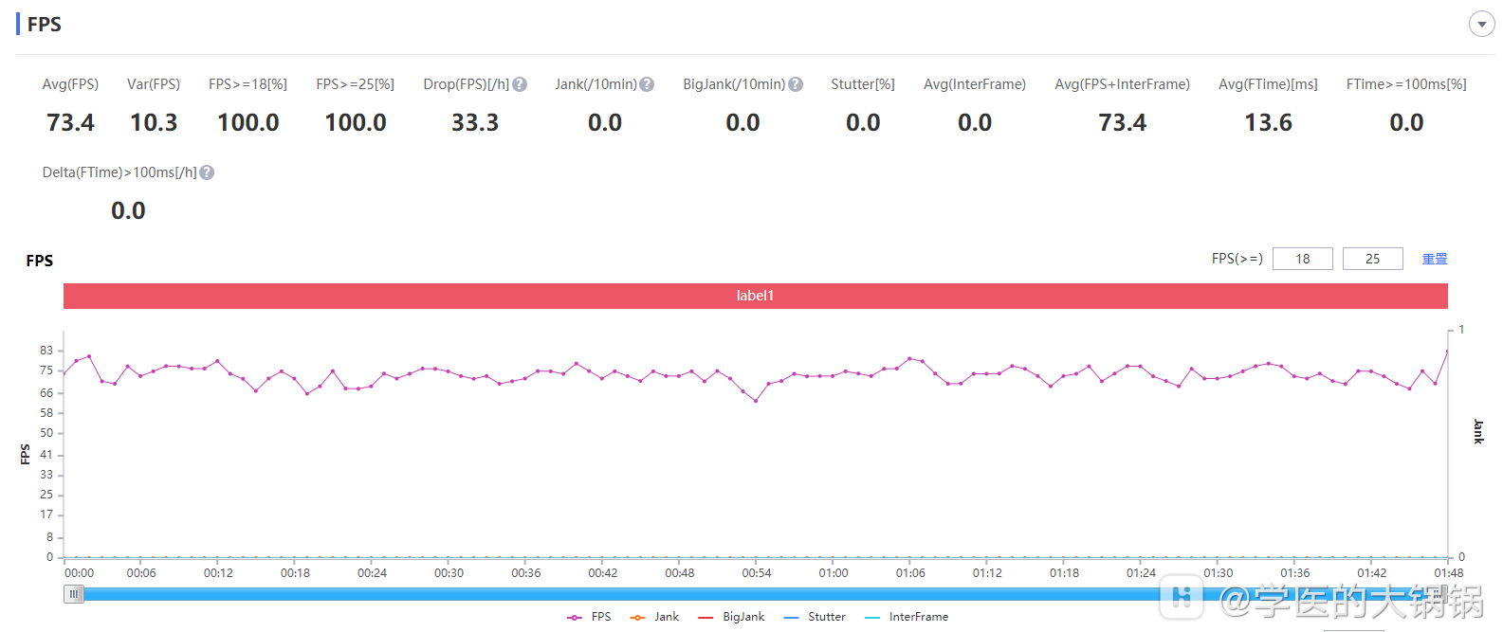
Task: Click the FTime>=100ms[%] metric label
Action: point(1406,84)
